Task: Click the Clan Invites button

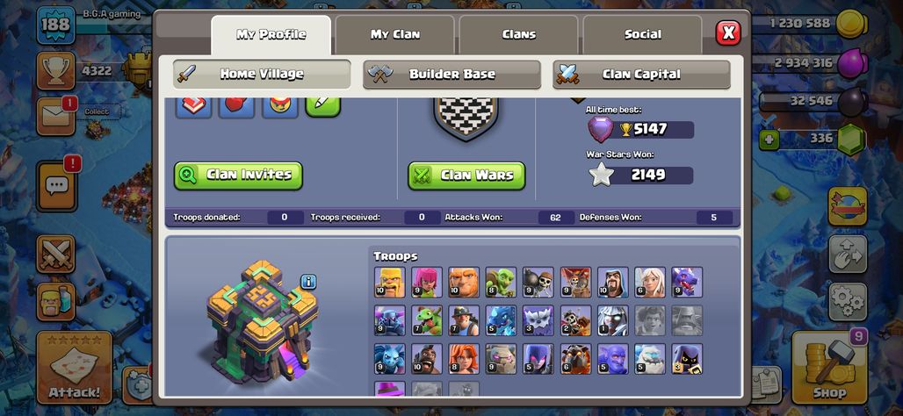Action: 238,176
